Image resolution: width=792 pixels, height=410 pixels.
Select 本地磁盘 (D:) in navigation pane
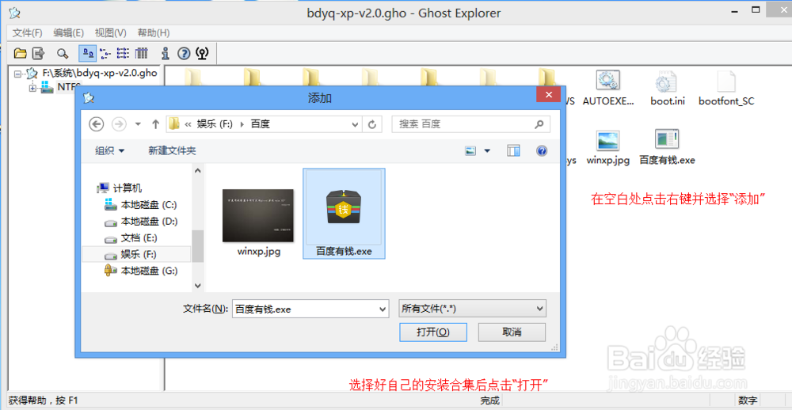(141, 221)
